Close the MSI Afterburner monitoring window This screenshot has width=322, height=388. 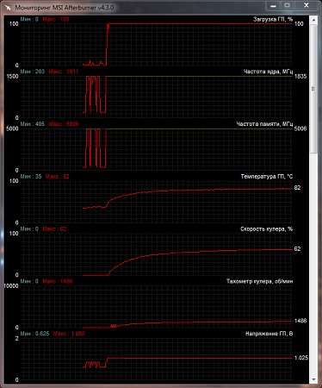click(307, 5)
